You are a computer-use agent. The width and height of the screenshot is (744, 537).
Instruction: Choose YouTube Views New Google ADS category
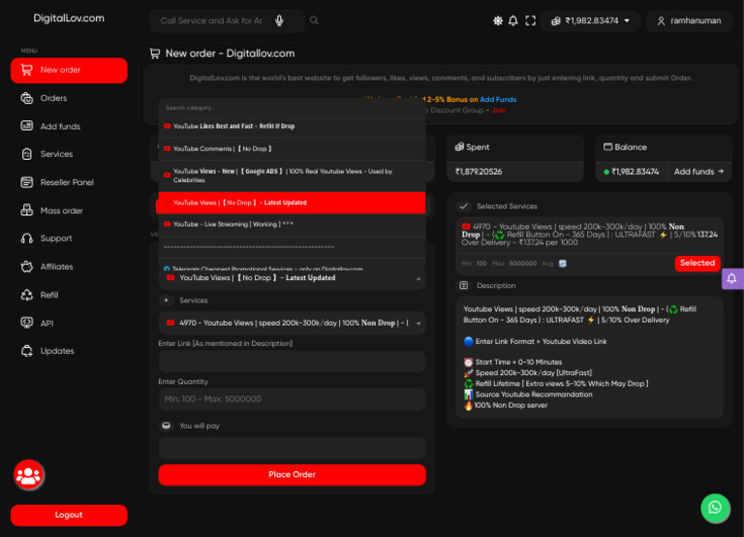(292, 175)
